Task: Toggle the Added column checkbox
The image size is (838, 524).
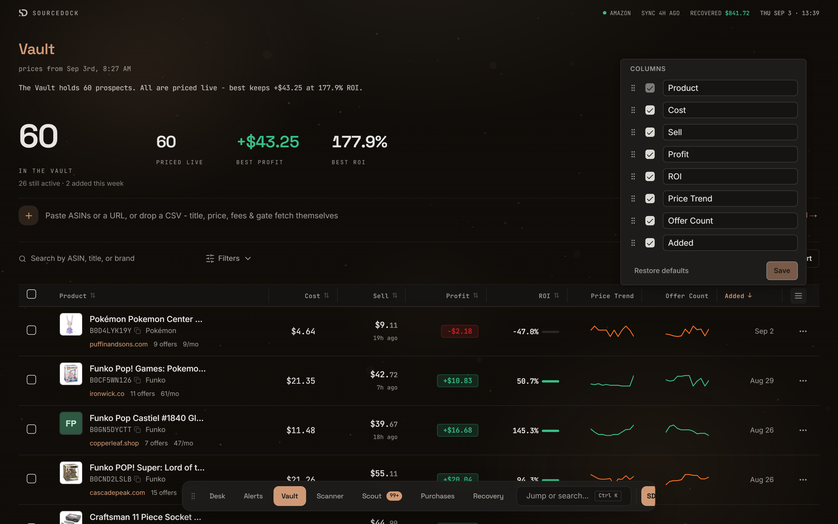Action: (x=650, y=243)
